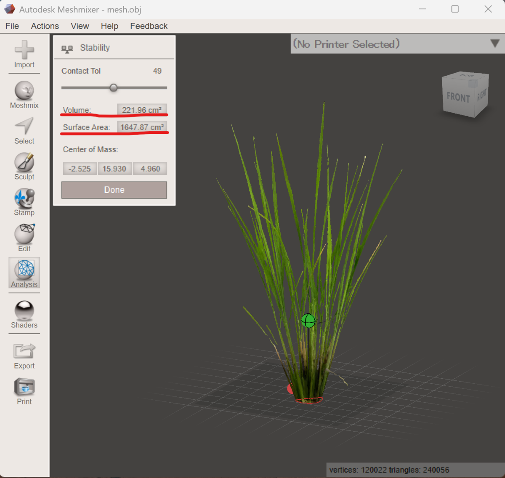This screenshot has width=505, height=478.
Task: Click the Done button in Stability panel
Action: pyautogui.click(x=114, y=190)
